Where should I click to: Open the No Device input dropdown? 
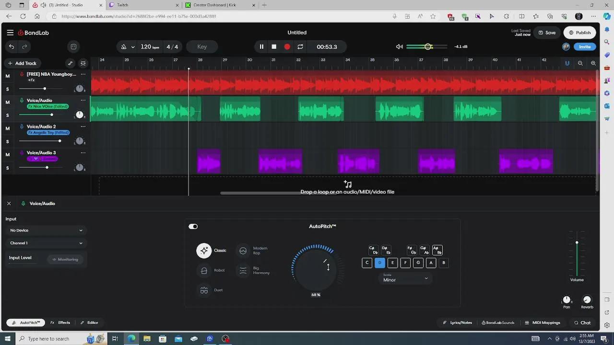[46, 230]
